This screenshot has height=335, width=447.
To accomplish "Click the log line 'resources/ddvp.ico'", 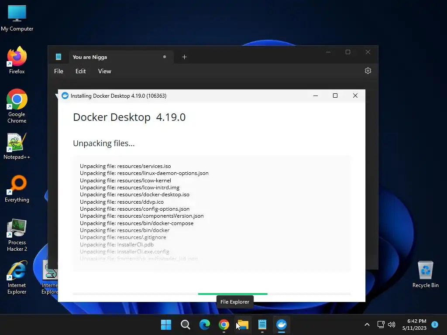I will point(122,202).
